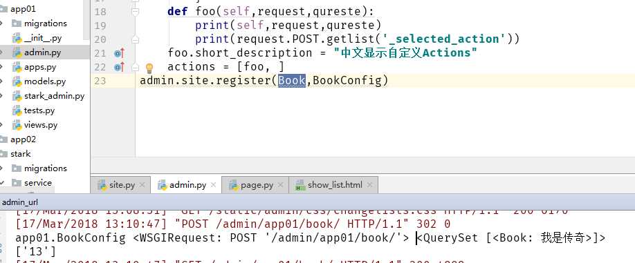Screen dimensions: 635x263
Task: Select the stark folder
Action: [21, 154]
